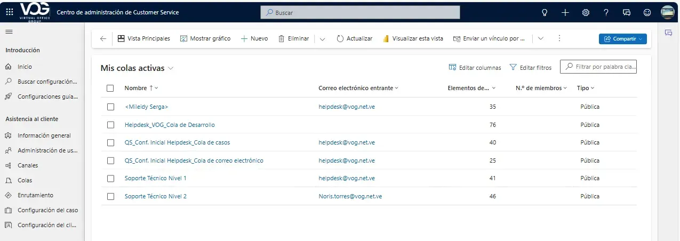This screenshot has width=680, height=241.
Task: Expand the Mis colas activas view selector
Action: point(171,68)
